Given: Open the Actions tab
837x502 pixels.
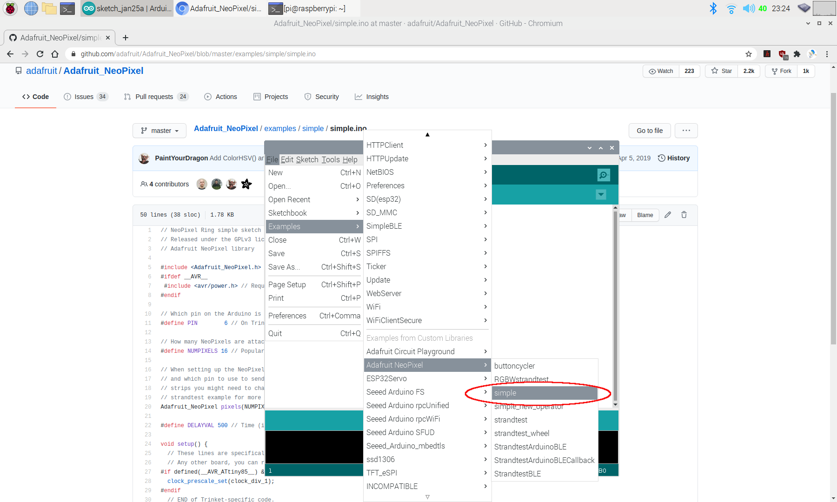Looking at the screenshot, I should 220,97.
